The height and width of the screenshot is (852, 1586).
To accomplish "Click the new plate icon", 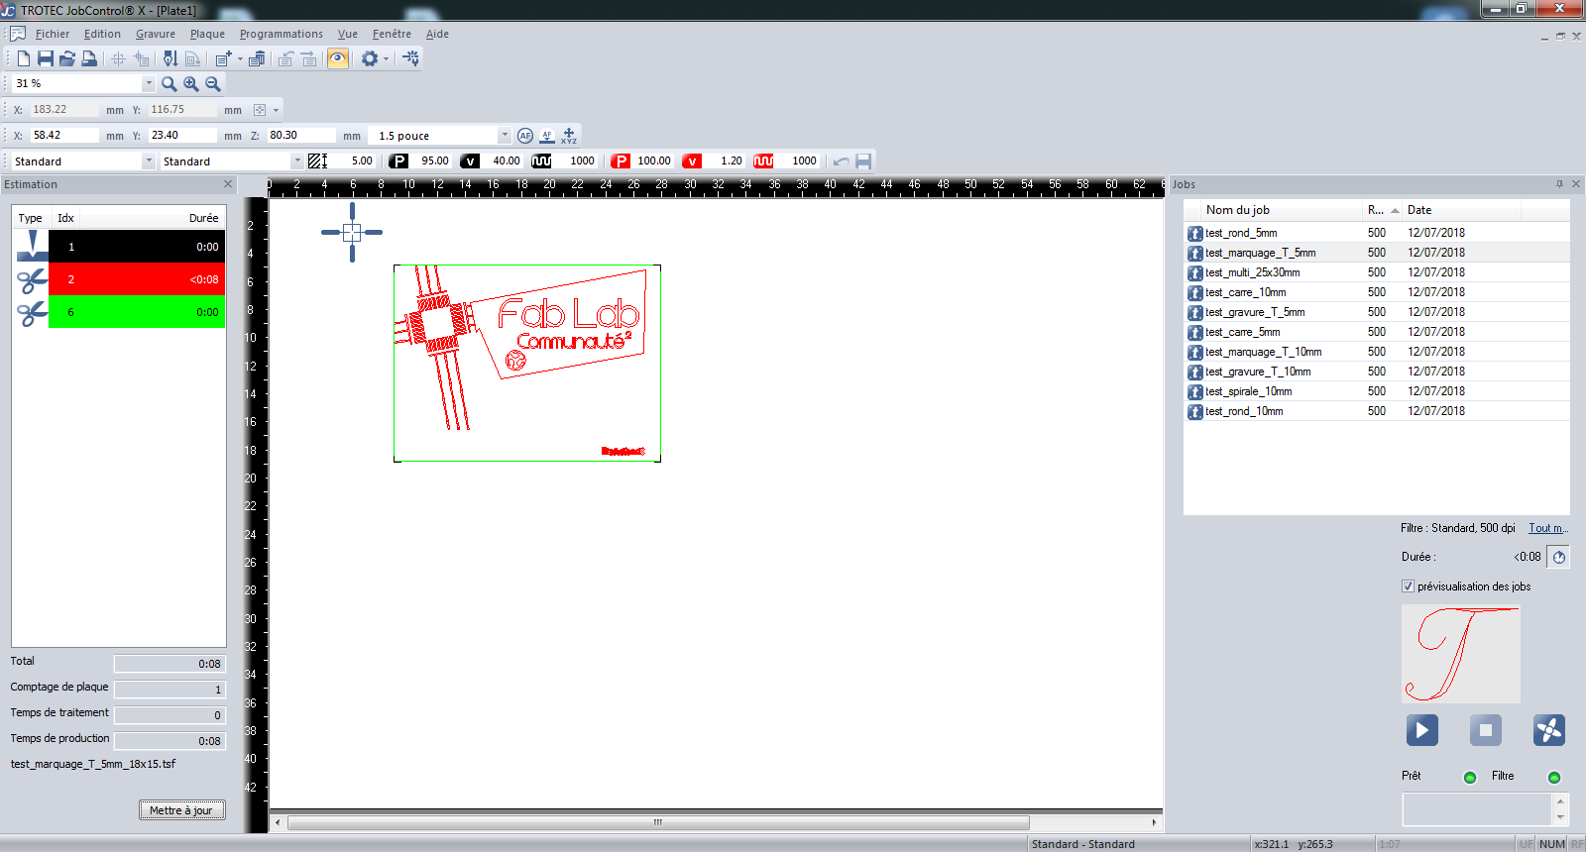I will [x=24, y=58].
